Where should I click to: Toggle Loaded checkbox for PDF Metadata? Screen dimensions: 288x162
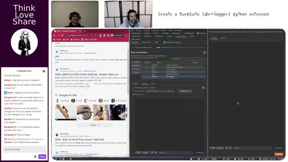coord(146,72)
